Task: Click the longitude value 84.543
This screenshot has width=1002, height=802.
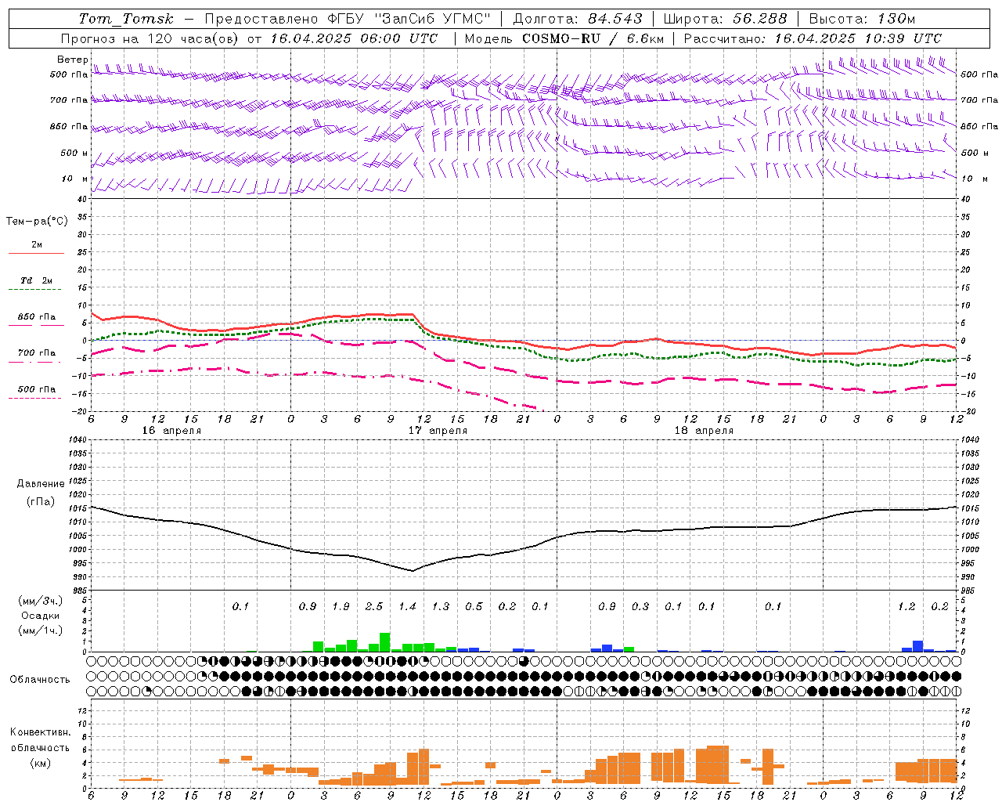Action: point(616,19)
